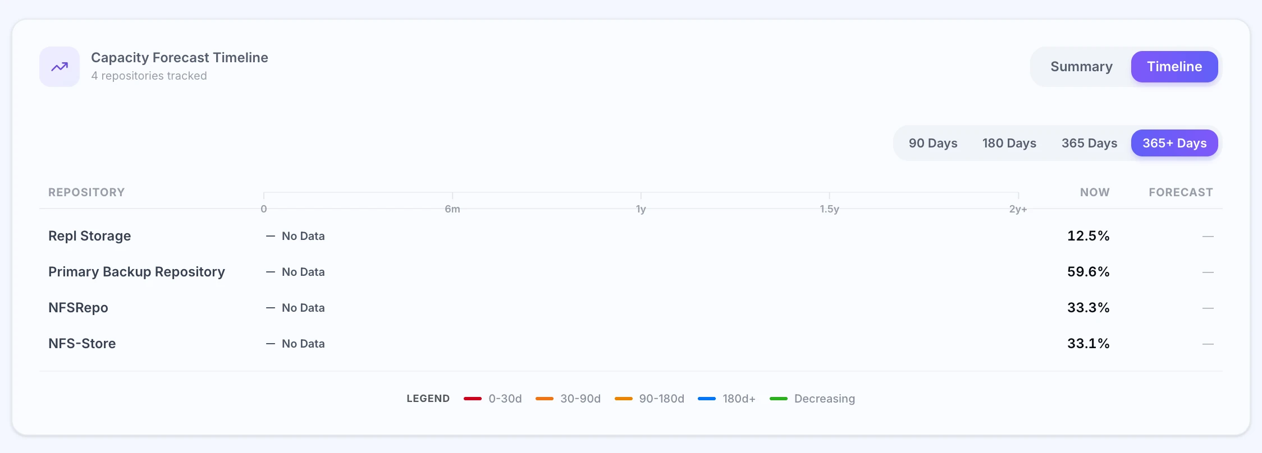Click the NFS-Store repository name

(x=82, y=344)
